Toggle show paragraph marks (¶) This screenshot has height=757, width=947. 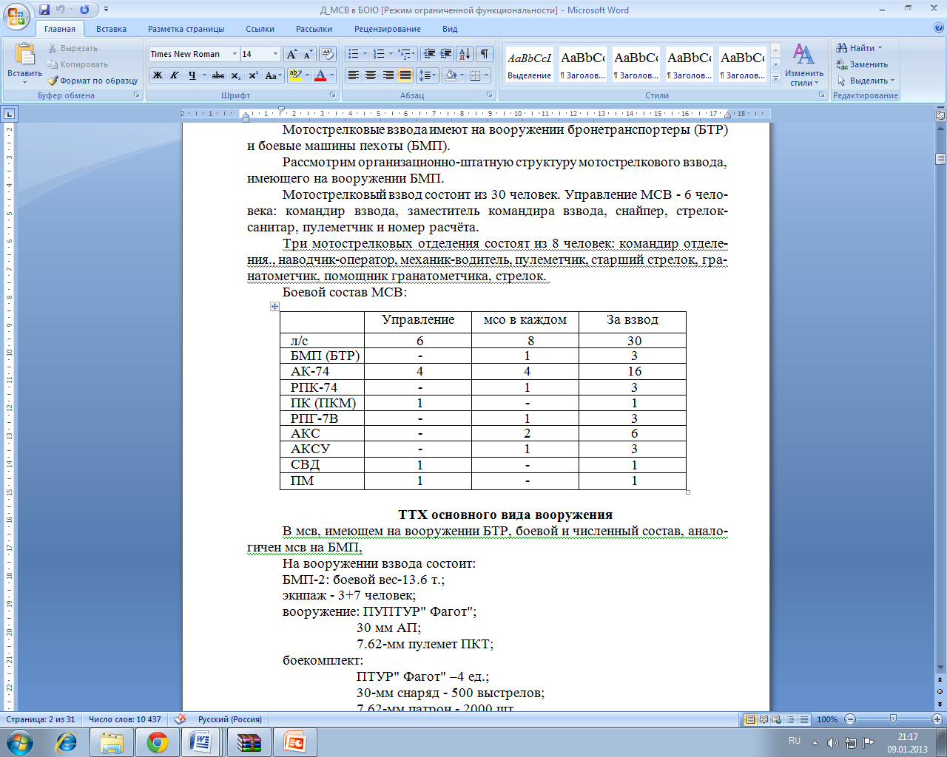(484, 54)
